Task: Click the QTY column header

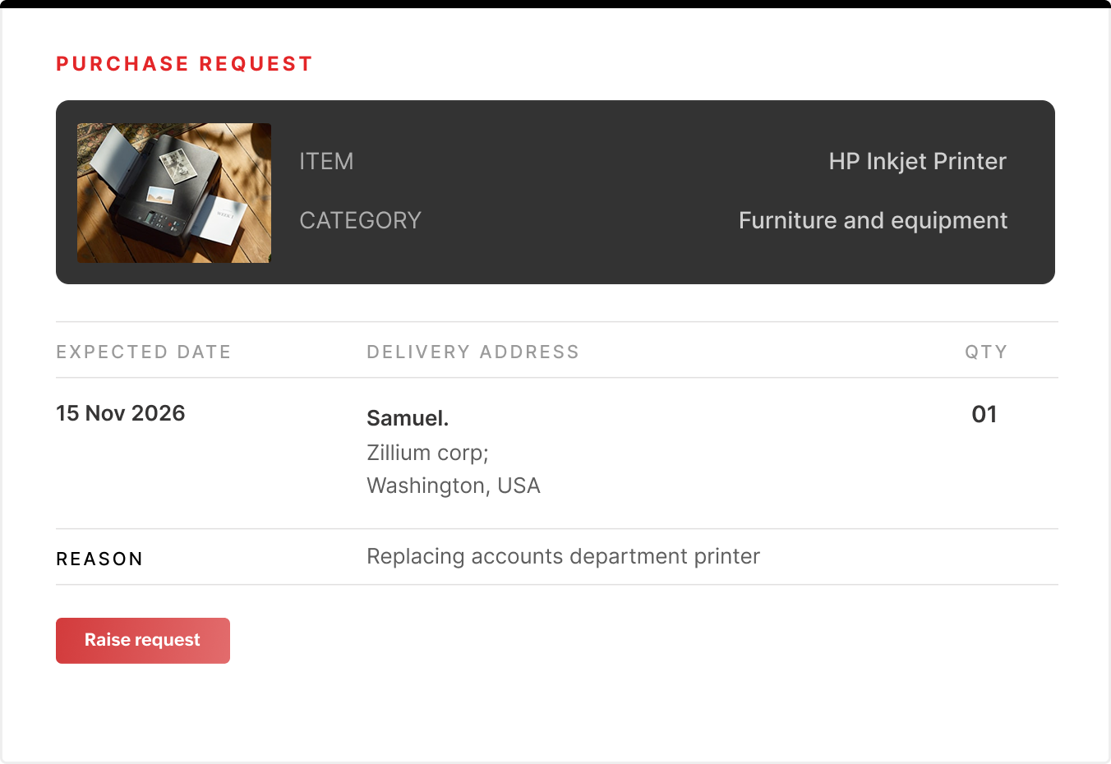Action: pyautogui.click(x=985, y=352)
